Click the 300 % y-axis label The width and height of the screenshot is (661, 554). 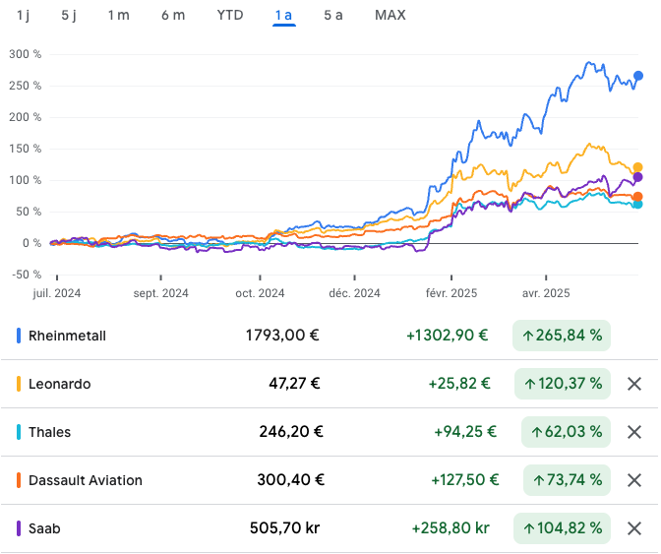tap(26, 54)
